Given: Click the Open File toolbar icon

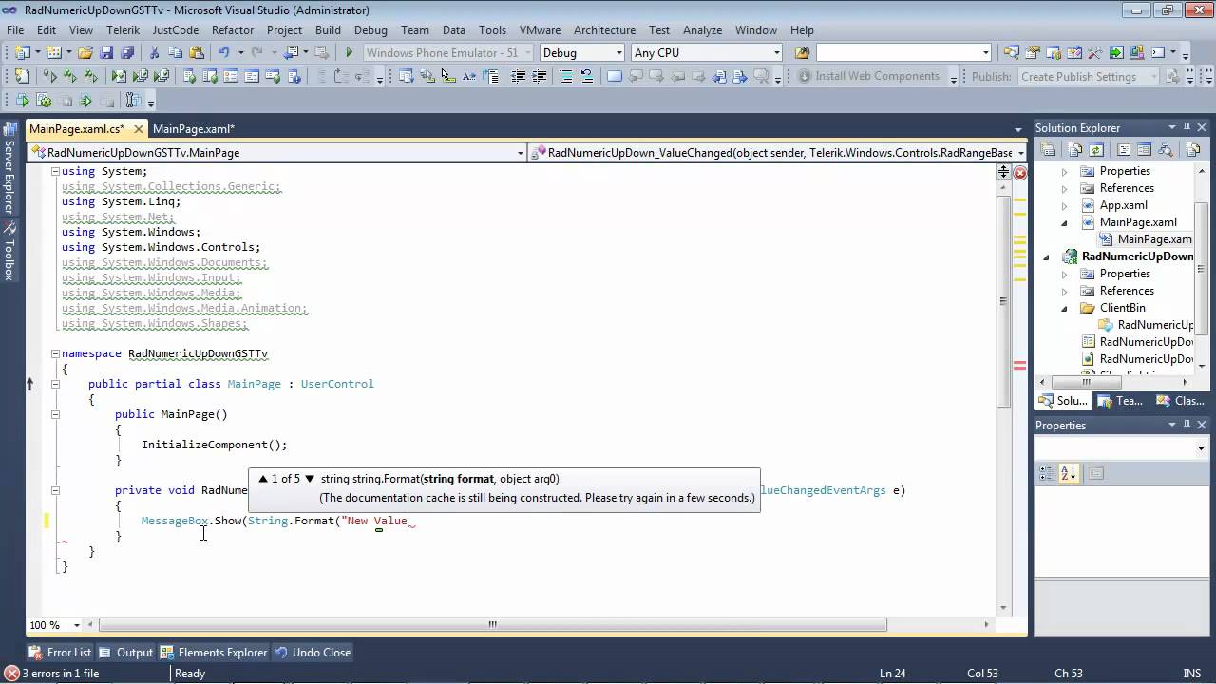Looking at the screenshot, I should coord(85,53).
